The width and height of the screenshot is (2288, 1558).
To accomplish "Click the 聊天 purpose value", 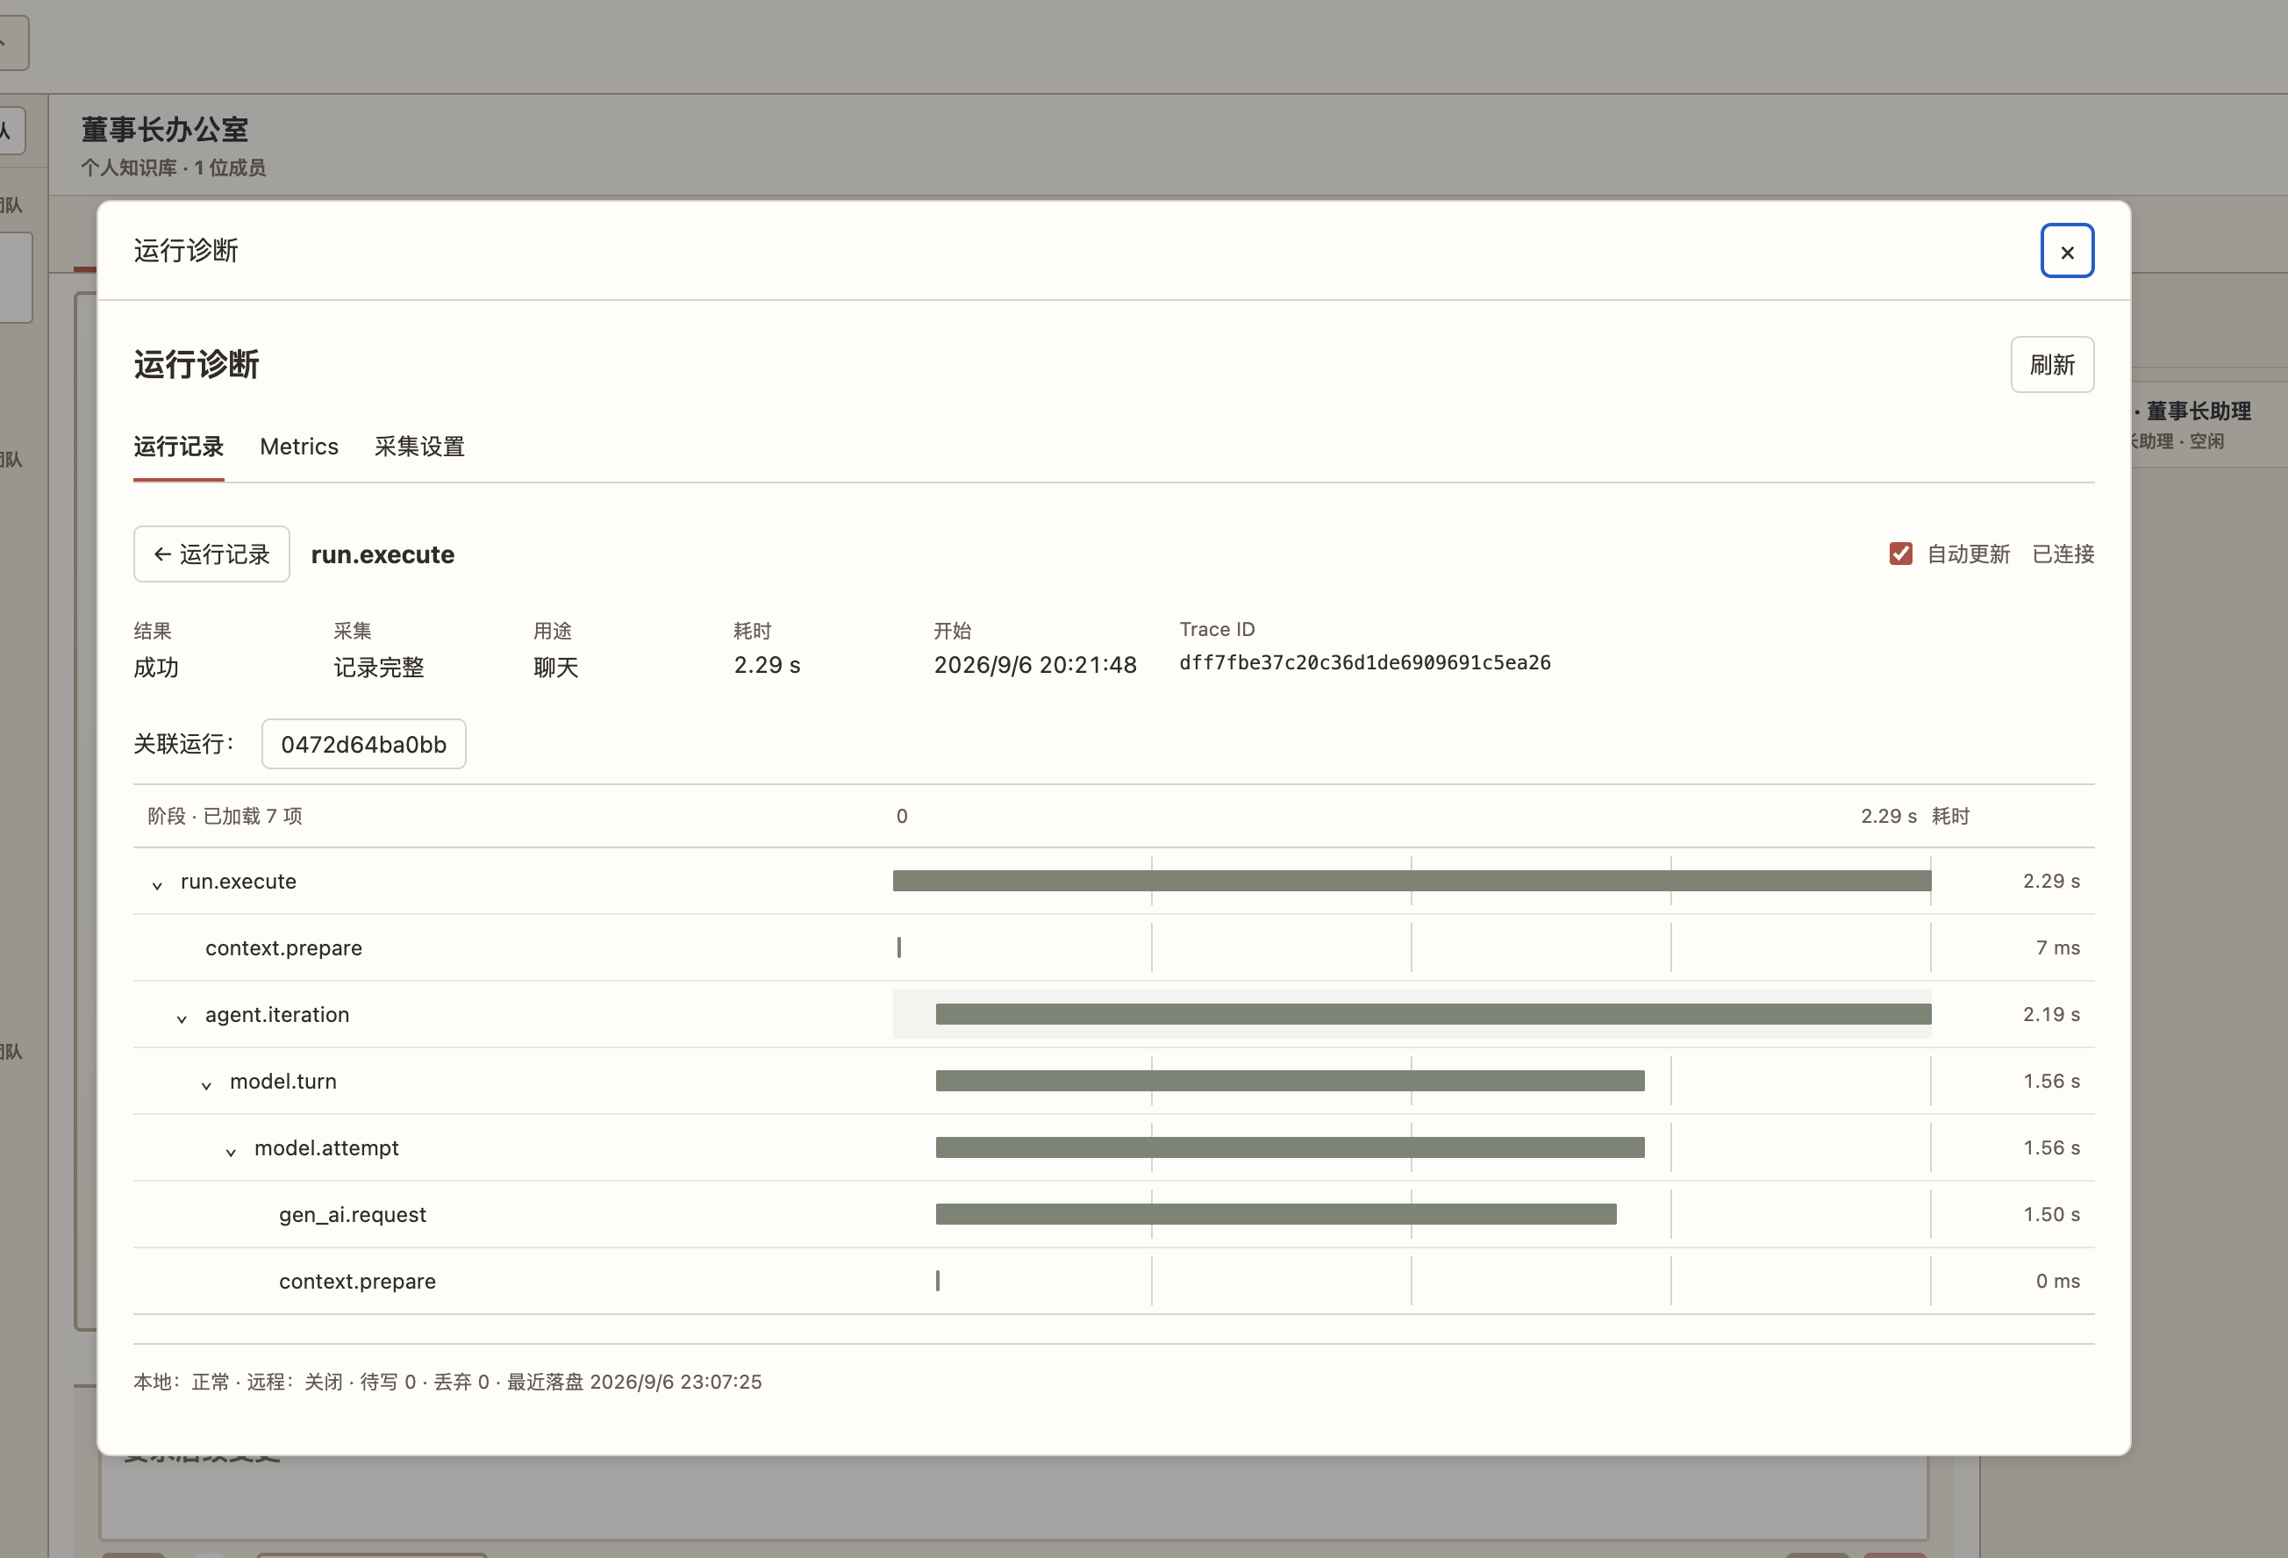I will coord(556,668).
